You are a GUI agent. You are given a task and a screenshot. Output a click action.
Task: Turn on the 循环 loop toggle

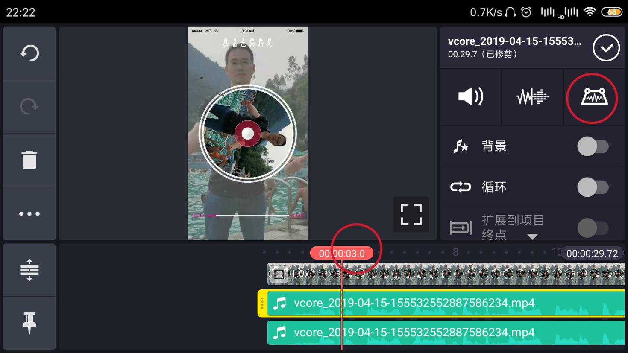coord(594,187)
